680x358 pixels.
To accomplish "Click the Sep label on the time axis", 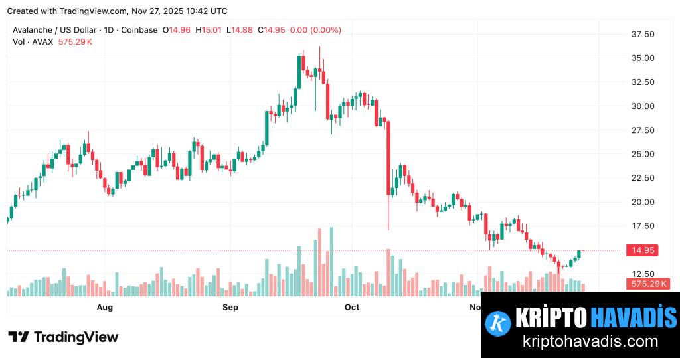I will (230, 307).
